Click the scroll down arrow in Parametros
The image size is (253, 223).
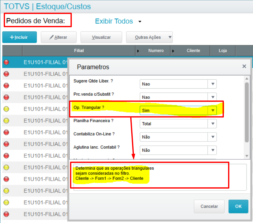click(247, 156)
